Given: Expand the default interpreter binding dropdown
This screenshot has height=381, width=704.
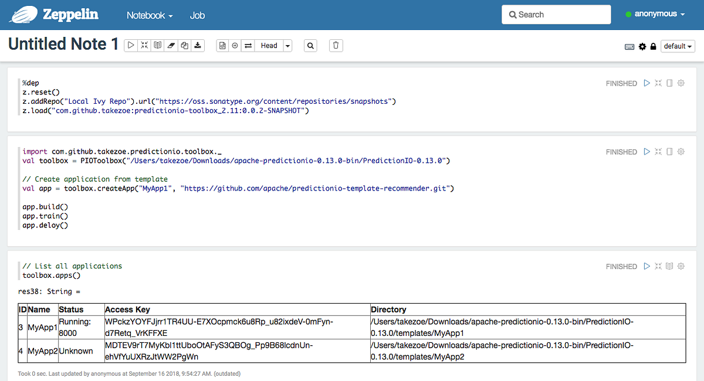Looking at the screenshot, I should tap(678, 46).
